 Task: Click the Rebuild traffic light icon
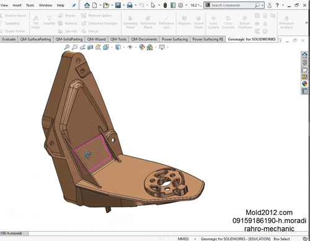(x=165, y=5)
